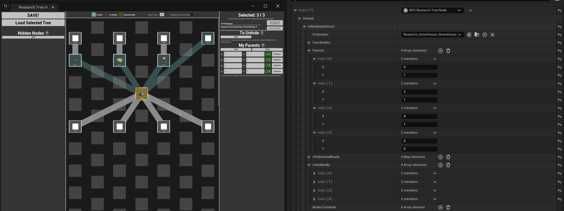Click Clear under My Parents
This screenshot has width=564, height=211.
pos(267,49)
